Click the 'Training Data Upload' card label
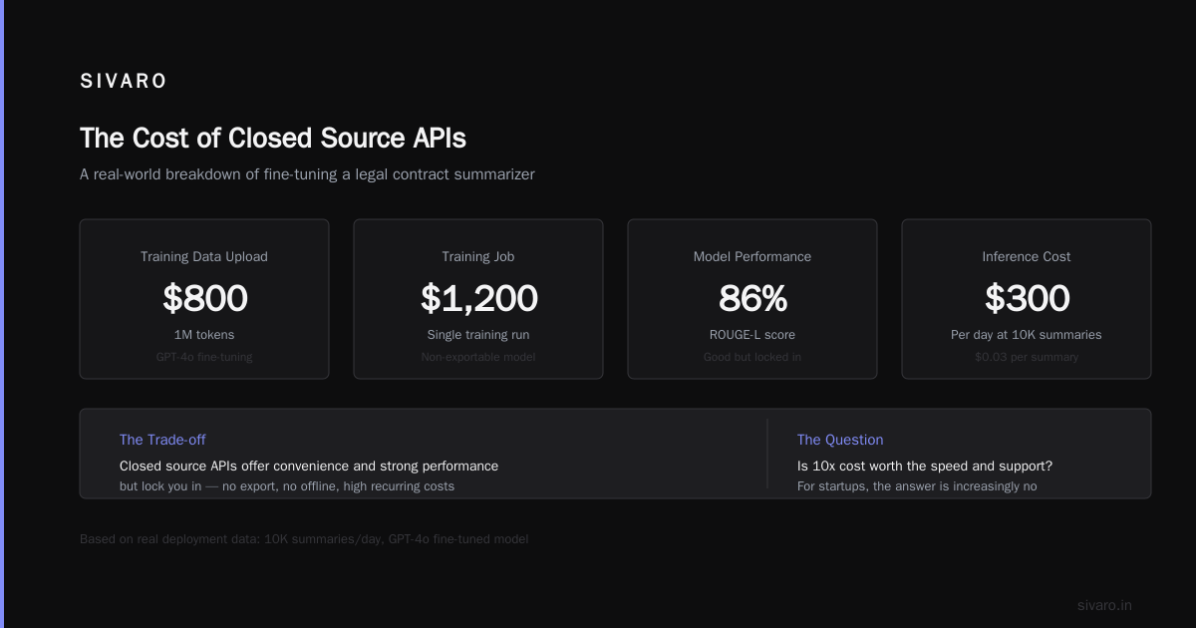This screenshot has width=1196, height=628. [x=204, y=256]
